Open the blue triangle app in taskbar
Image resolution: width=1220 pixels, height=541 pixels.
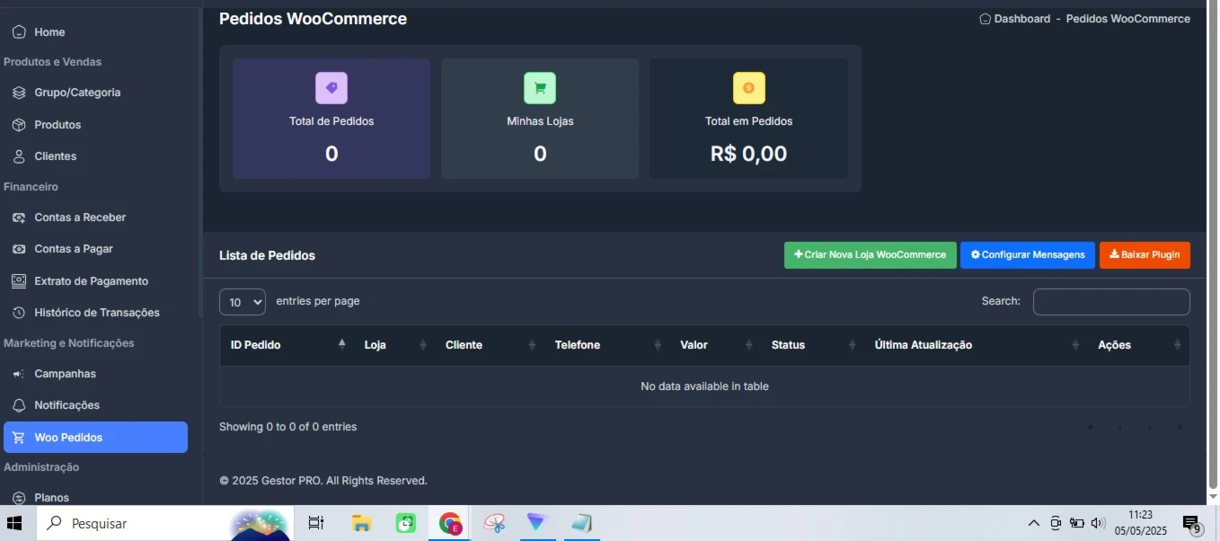tap(536, 523)
